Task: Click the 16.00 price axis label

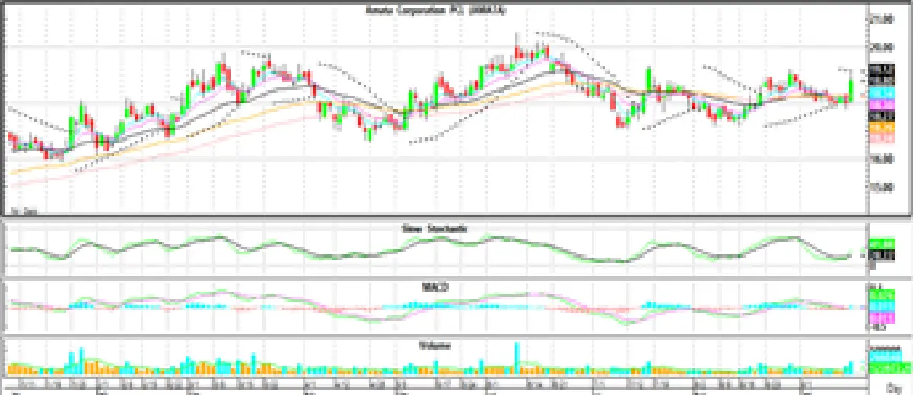Action: (882, 159)
